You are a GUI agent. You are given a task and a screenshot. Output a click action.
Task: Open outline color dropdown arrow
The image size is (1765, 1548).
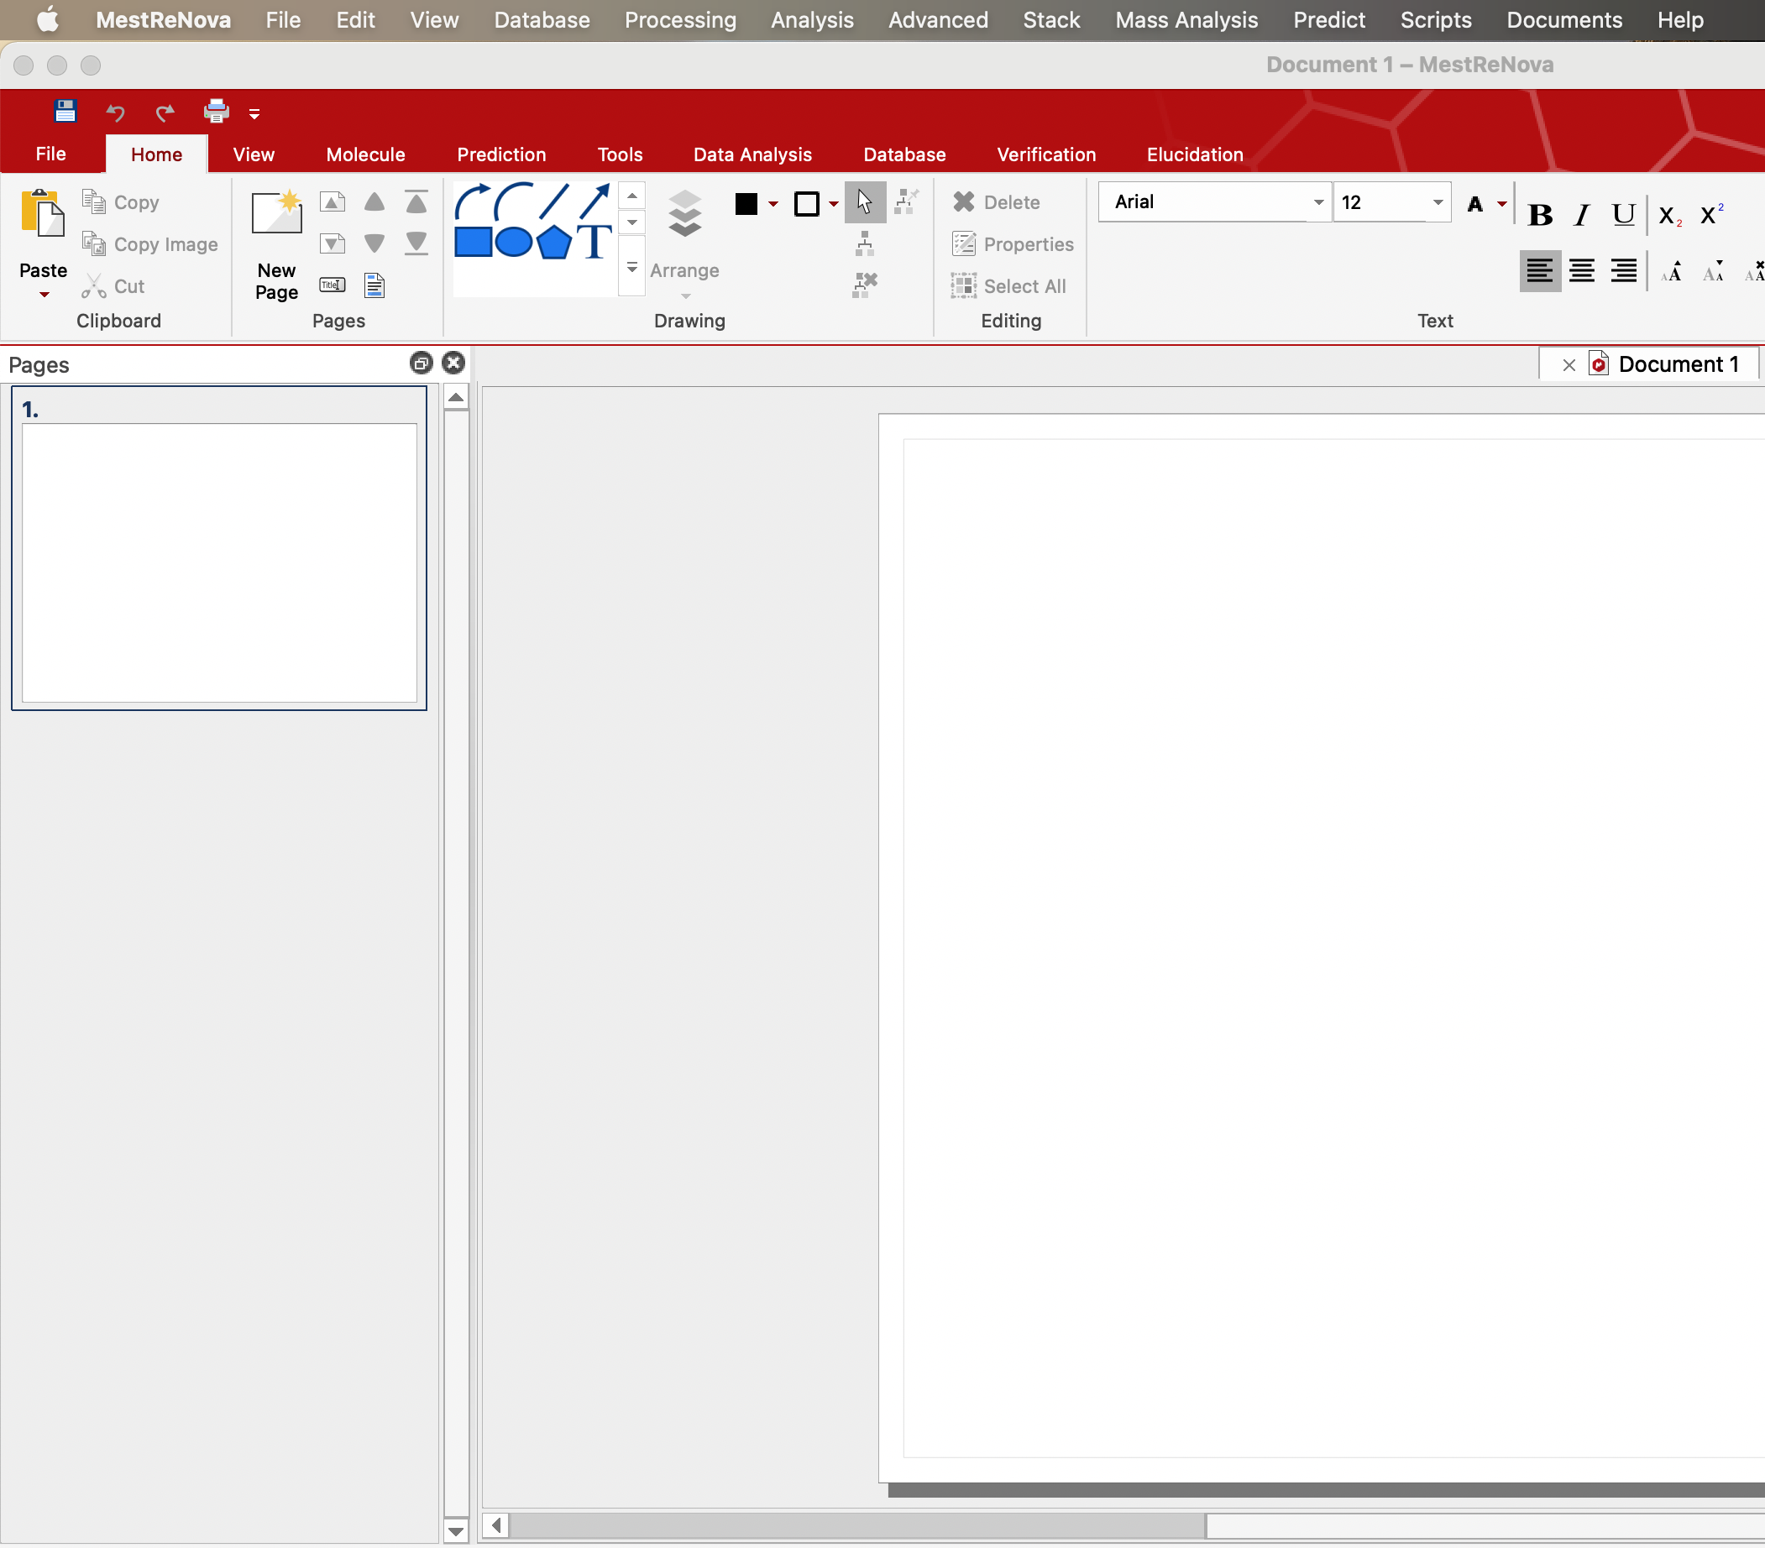tap(833, 205)
